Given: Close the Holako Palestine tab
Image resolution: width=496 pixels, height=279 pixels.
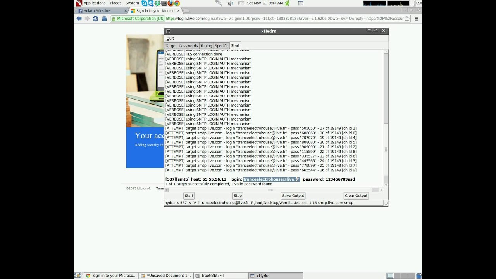Looking at the screenshot, I should pyautogui.click(x=126, y=11).
